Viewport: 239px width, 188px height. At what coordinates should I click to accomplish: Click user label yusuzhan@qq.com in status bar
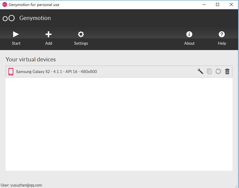tap(21, 185)
